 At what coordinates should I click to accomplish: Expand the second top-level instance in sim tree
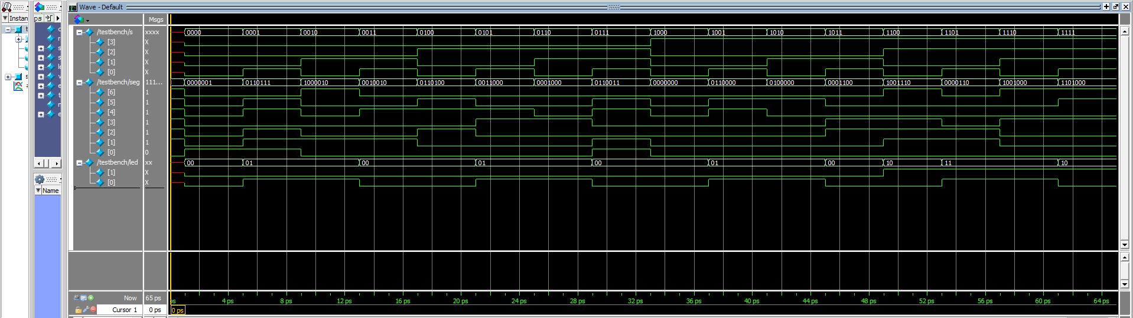[8, 77]
